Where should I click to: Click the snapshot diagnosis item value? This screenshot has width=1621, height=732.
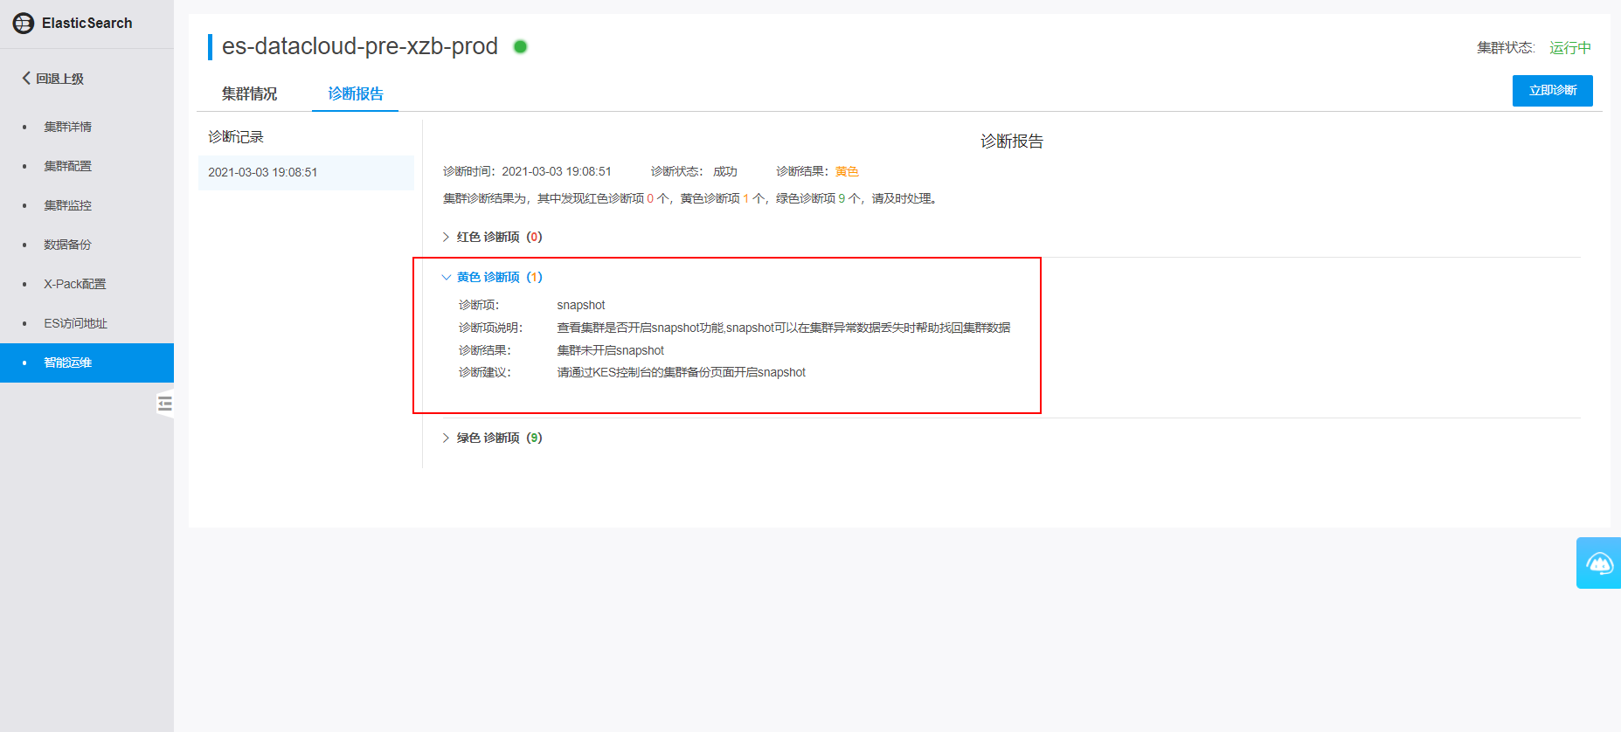pyautogui.click(x=581, y=305)
